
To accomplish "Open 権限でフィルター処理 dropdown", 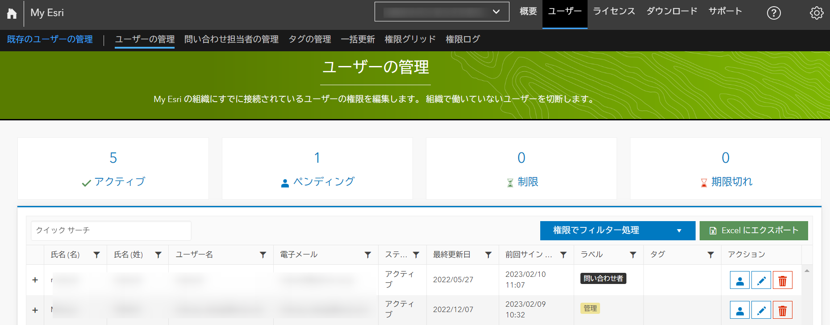I will pyautogui.click(x=618, y=230).
